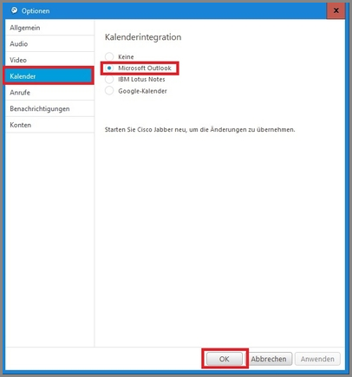The width and height of the screenshot is (352, 377).
Task: Close the Optionen dialog window
Action: click(336, 10)
